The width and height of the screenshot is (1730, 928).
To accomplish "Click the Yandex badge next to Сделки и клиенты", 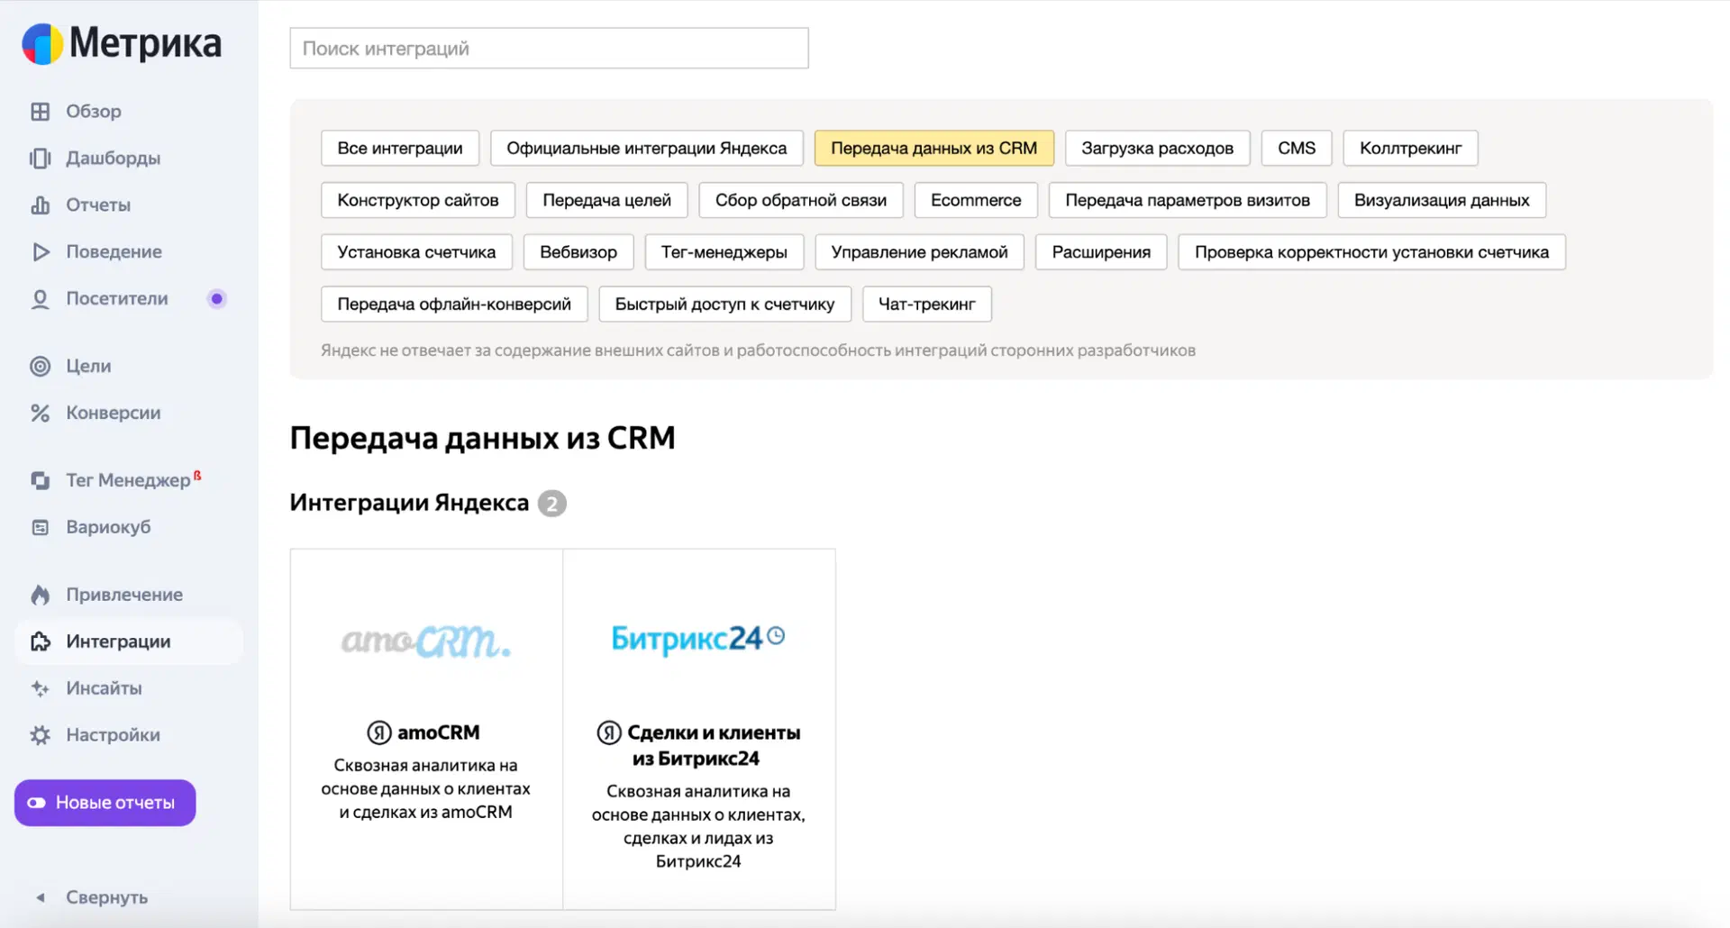I will (x=609, y=732).
